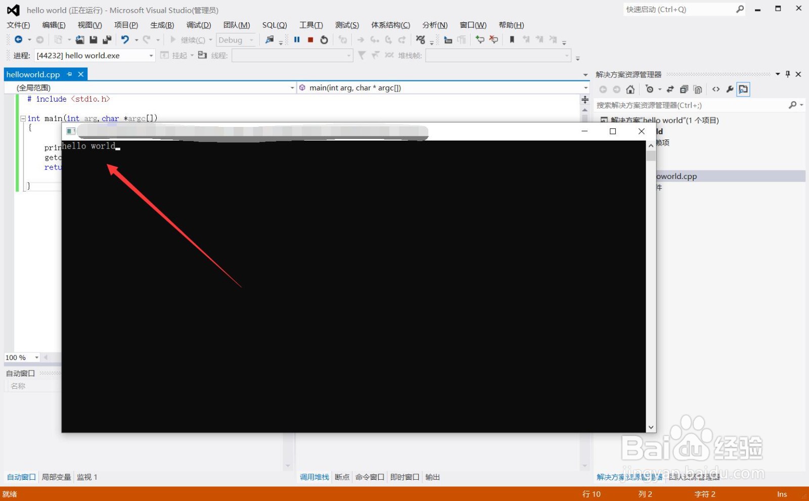This screenshot has height=501, width=809.
Task: Open the Solution Explorer search options dropdown
Action: (802, 105)
